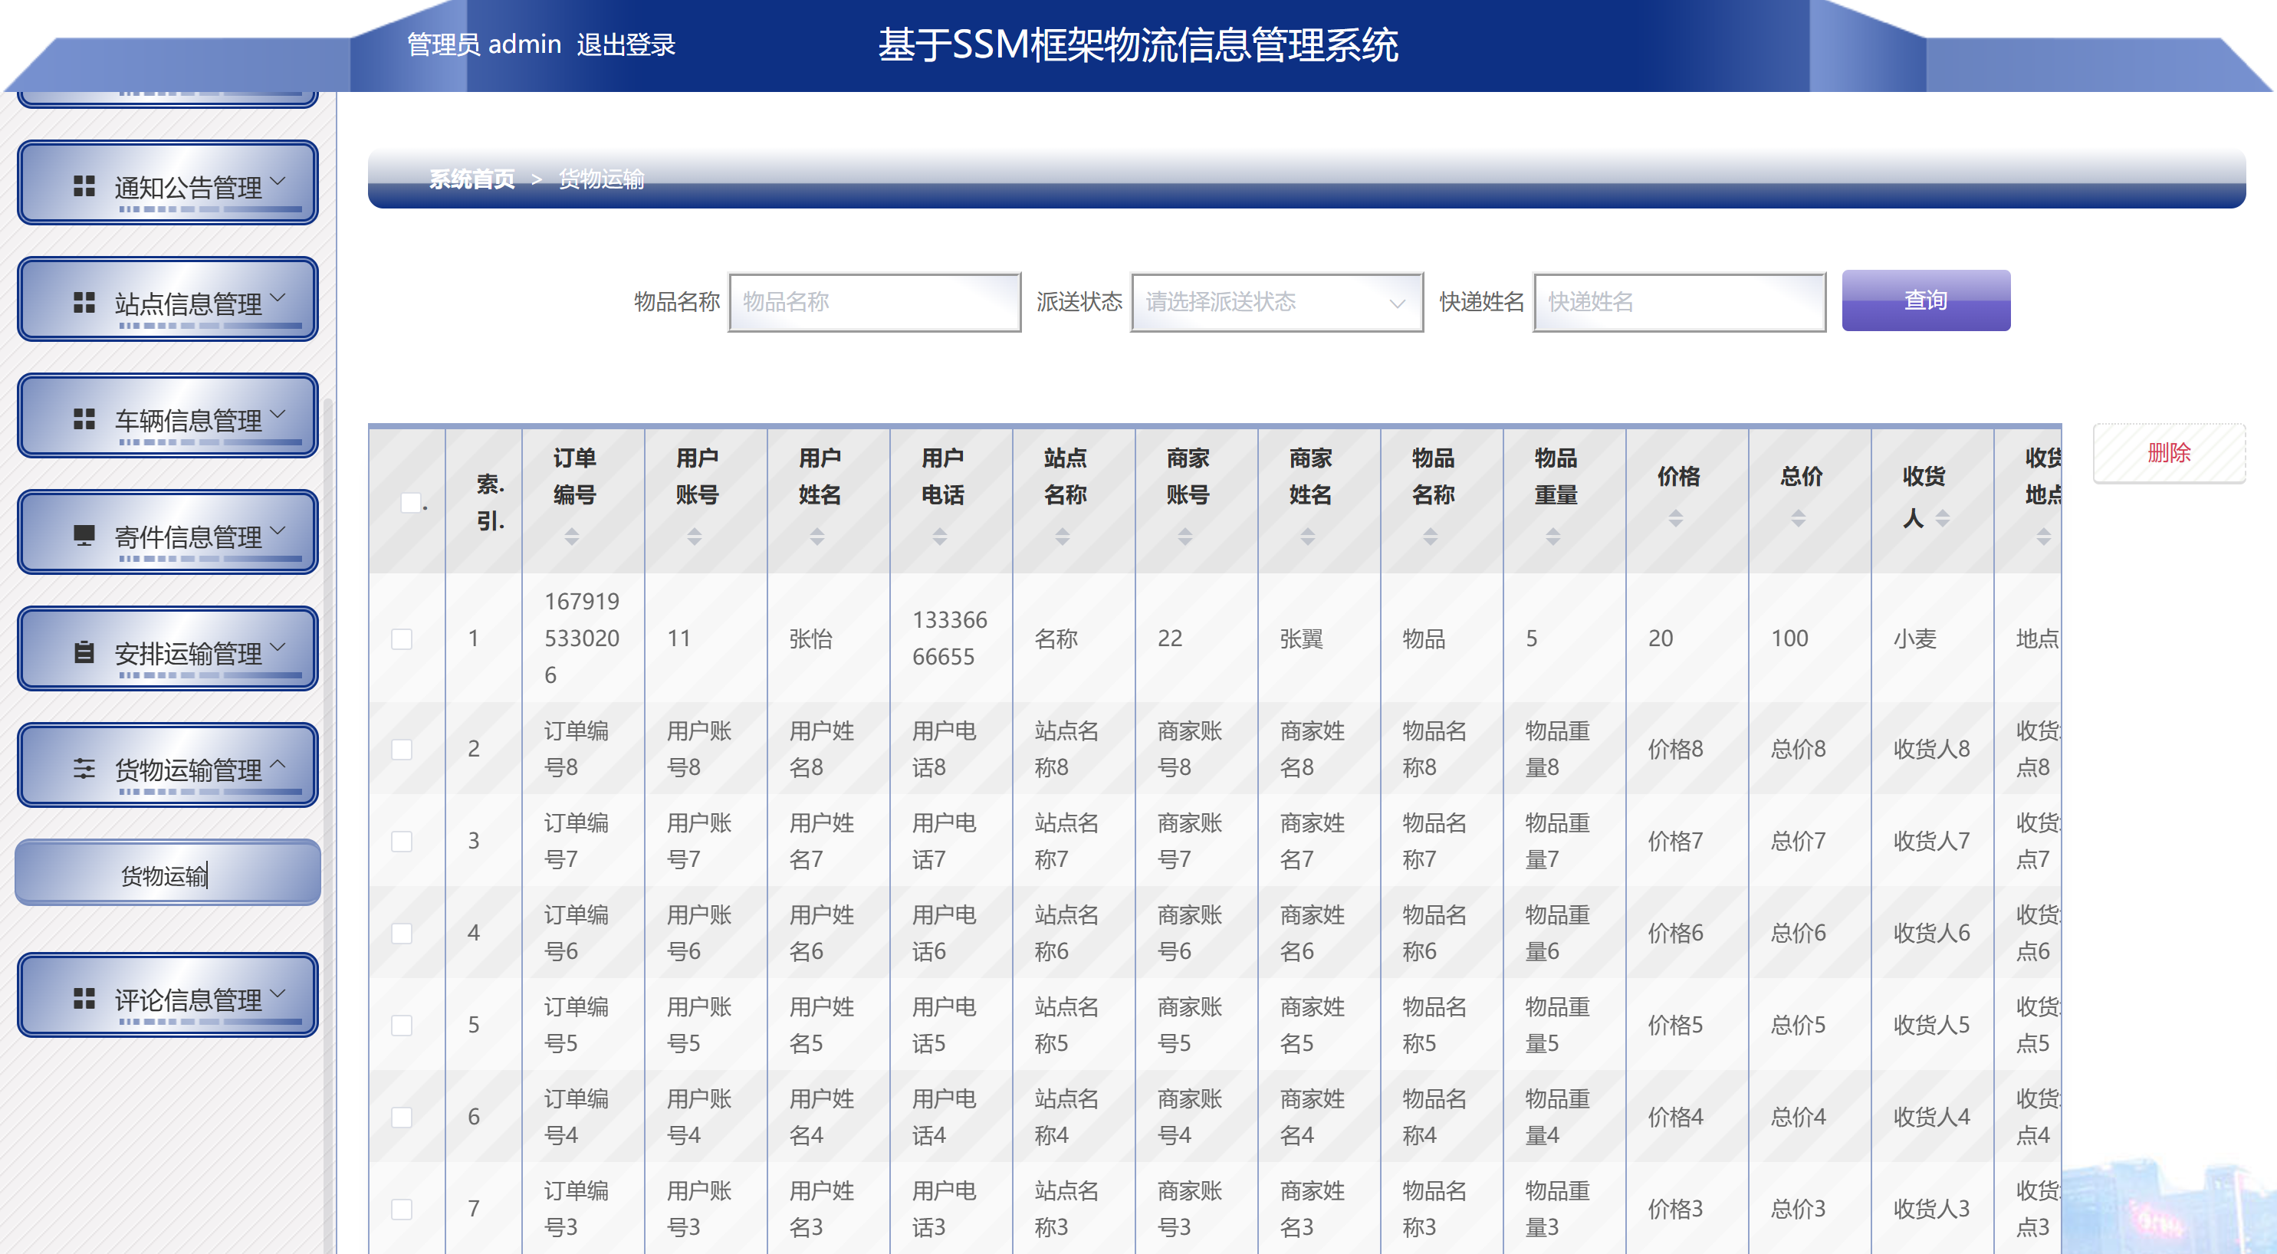The width and height of the screenshot is (2277, 1254).
Task: Check the checkbox for row 4
Action: point(401,933)
